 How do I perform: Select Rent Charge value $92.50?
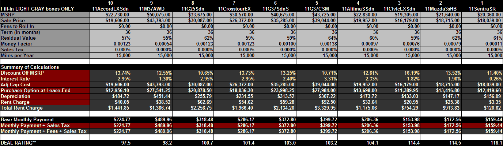(318, 102)
